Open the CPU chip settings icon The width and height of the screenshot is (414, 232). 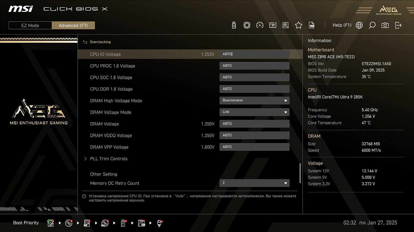pos(247,25)
